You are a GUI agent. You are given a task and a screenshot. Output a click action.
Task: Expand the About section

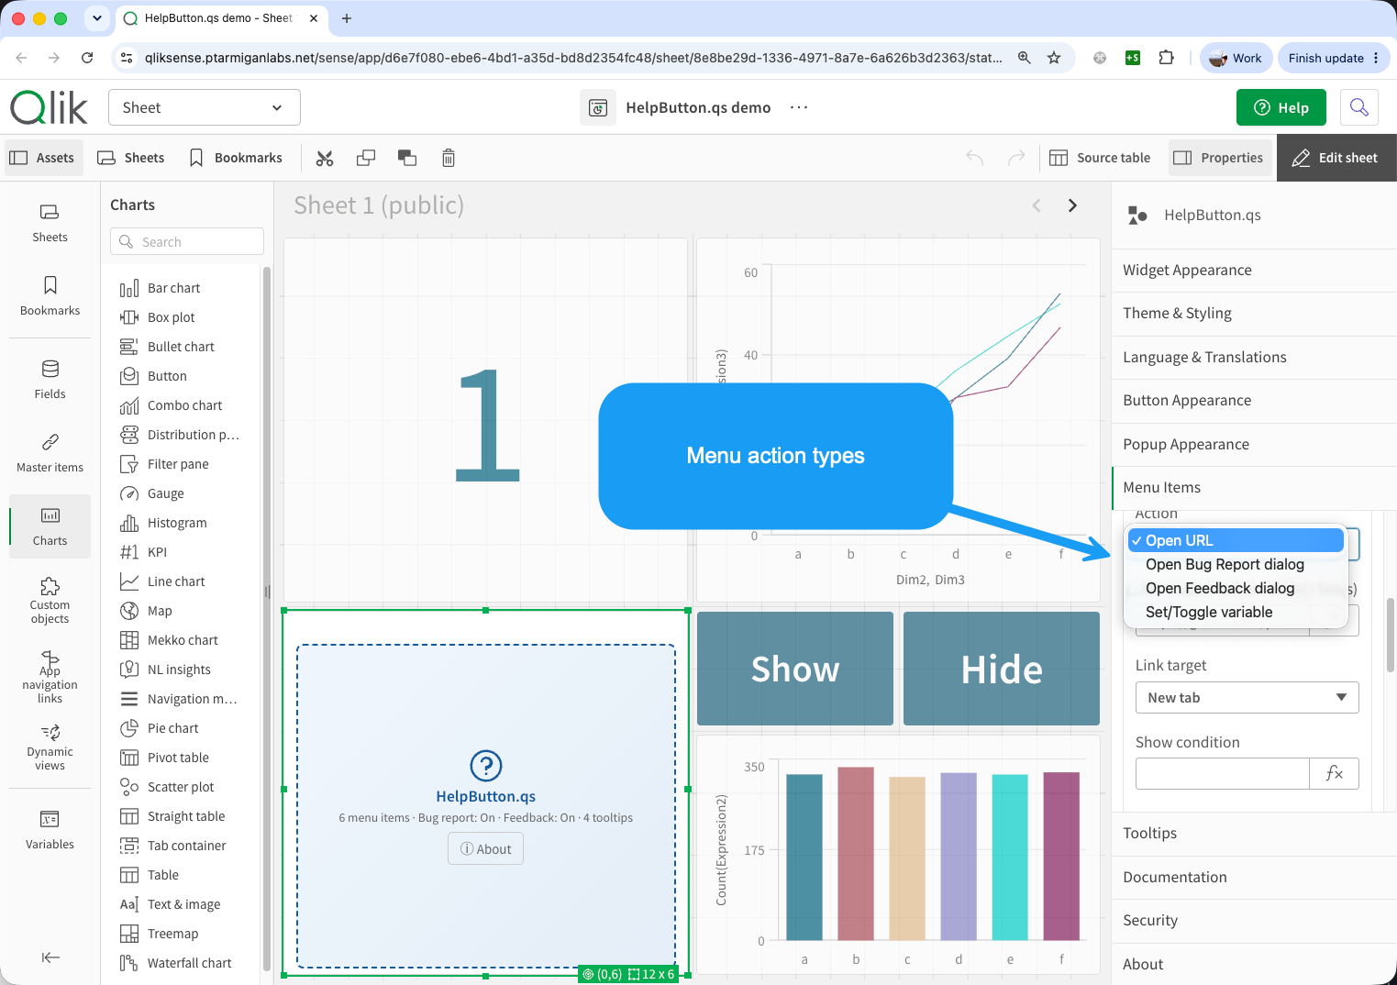[x=1254, y=964]
